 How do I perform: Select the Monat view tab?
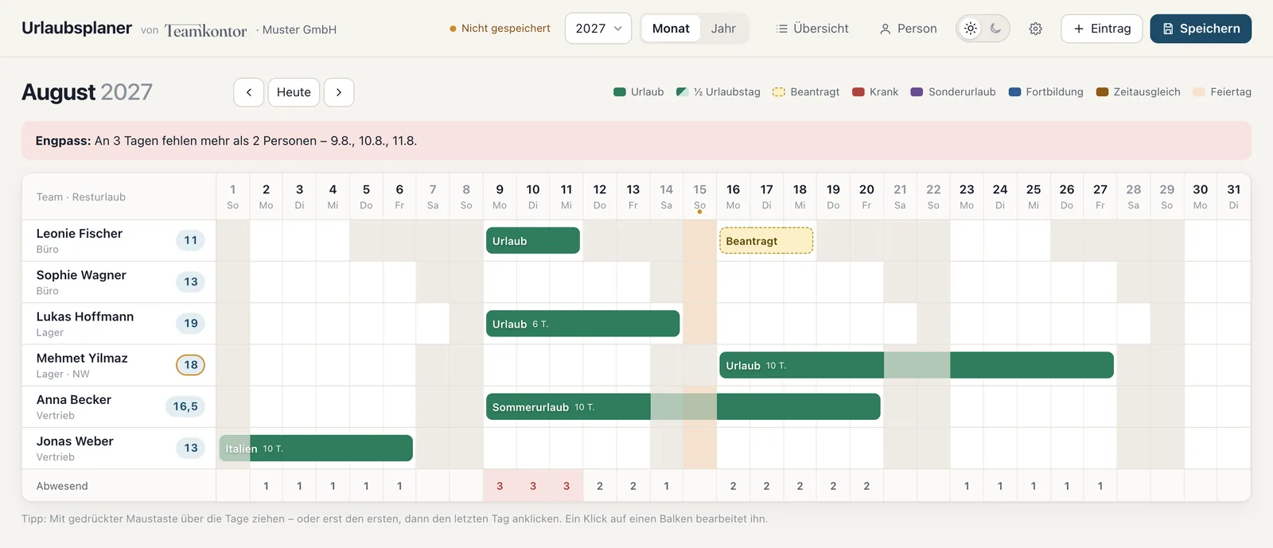tap(671, 29)
